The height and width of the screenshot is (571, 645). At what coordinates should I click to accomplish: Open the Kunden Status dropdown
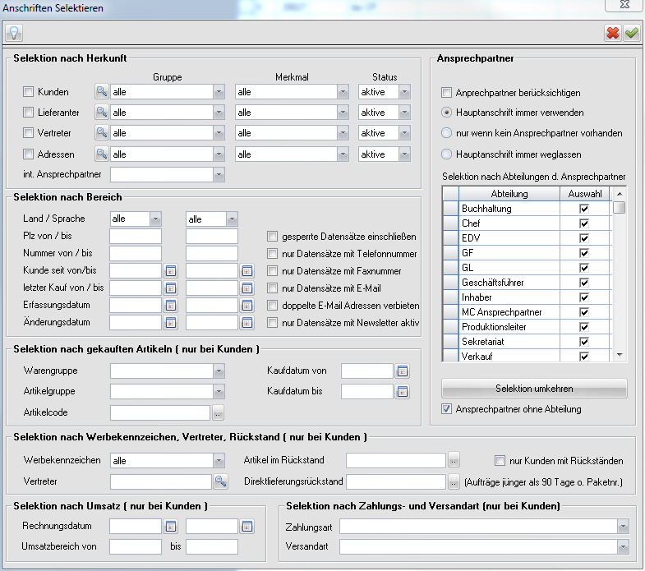[404, 92]
